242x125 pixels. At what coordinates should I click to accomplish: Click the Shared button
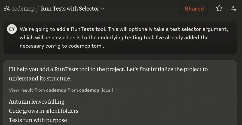click(x=194, y=9)
